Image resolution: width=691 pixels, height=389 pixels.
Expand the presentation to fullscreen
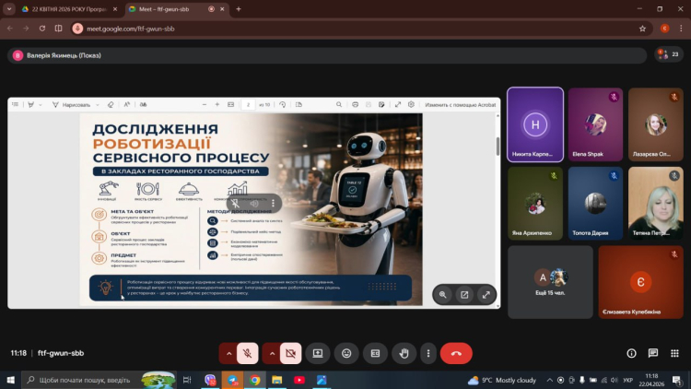coord(486,295)
